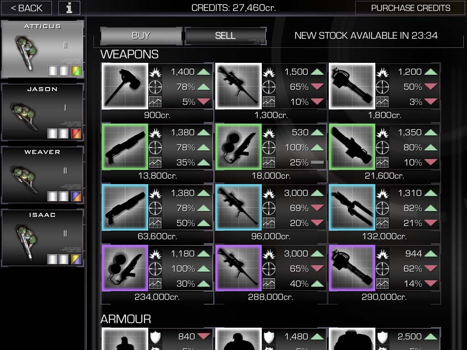The height and width of the screenshot is (350, 467).
Task: Click Jason's red-orange equipment slot
Action: point(76,134)
